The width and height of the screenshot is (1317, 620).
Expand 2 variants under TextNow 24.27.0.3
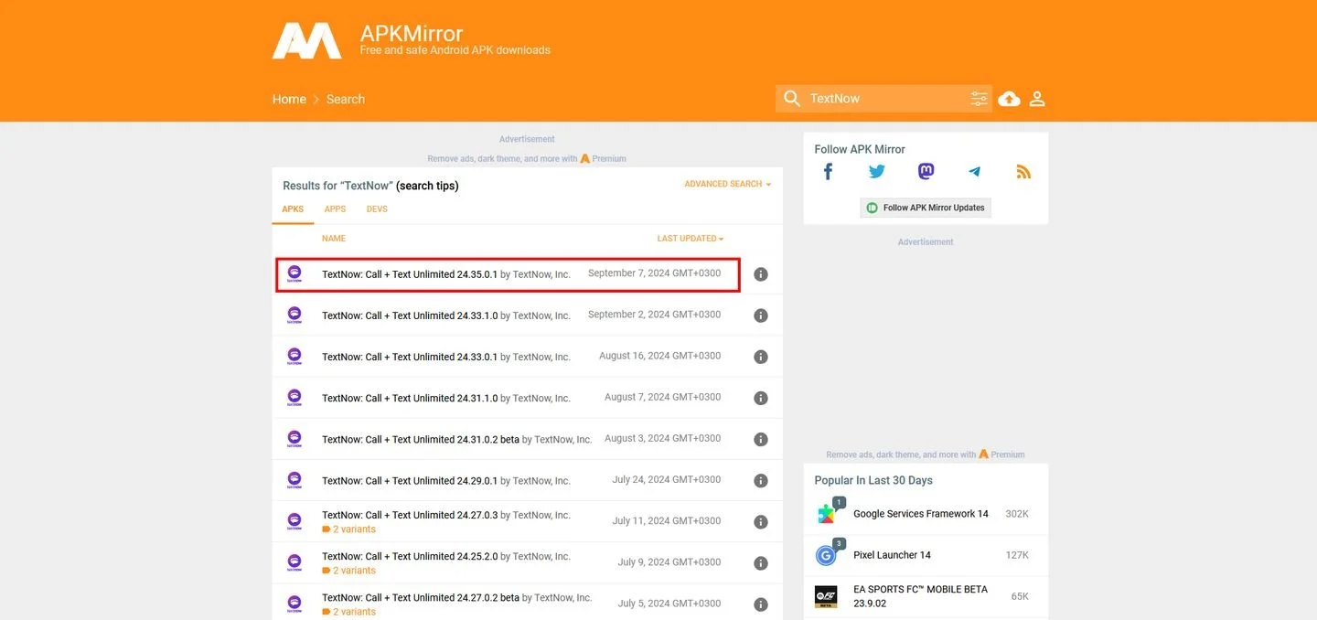[x=349, y=529]
